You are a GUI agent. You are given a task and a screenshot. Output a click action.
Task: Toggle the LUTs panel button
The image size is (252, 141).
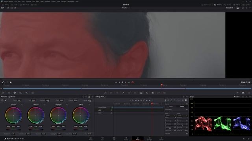[14, 5]
